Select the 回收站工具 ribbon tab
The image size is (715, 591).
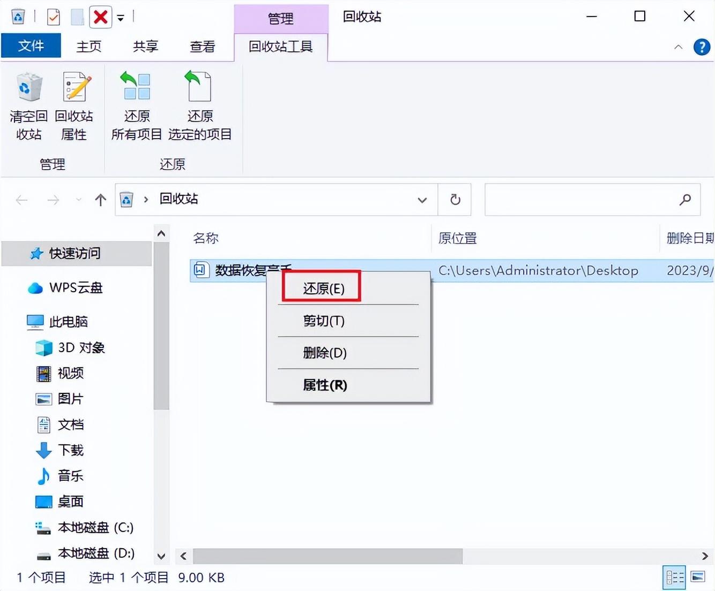(281, 47)
